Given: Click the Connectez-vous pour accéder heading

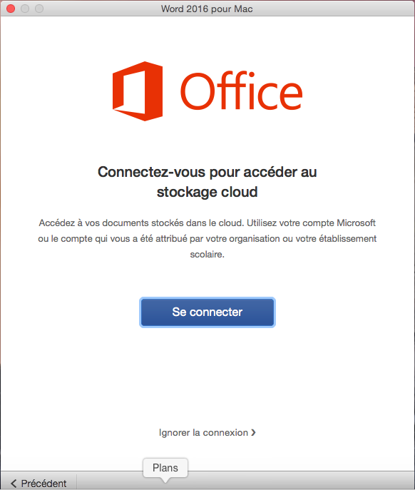Looking at the screenshot, I should coord(207,172).
